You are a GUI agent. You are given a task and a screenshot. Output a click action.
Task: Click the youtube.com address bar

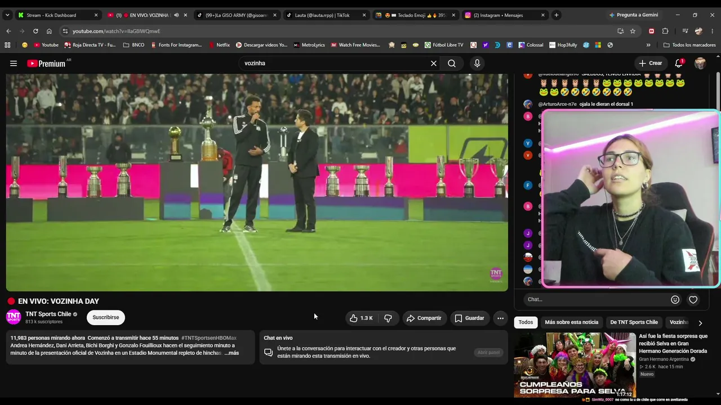point(338,31)
